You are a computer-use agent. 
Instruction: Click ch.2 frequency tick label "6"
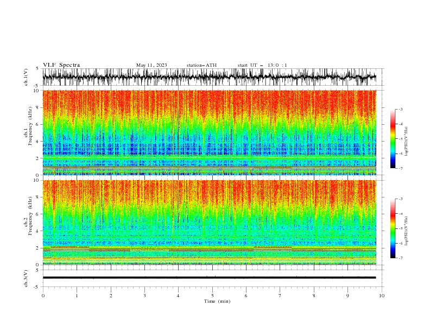(37, 214)
